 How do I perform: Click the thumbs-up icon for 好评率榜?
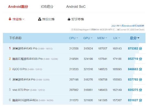[x=69, y=19]
